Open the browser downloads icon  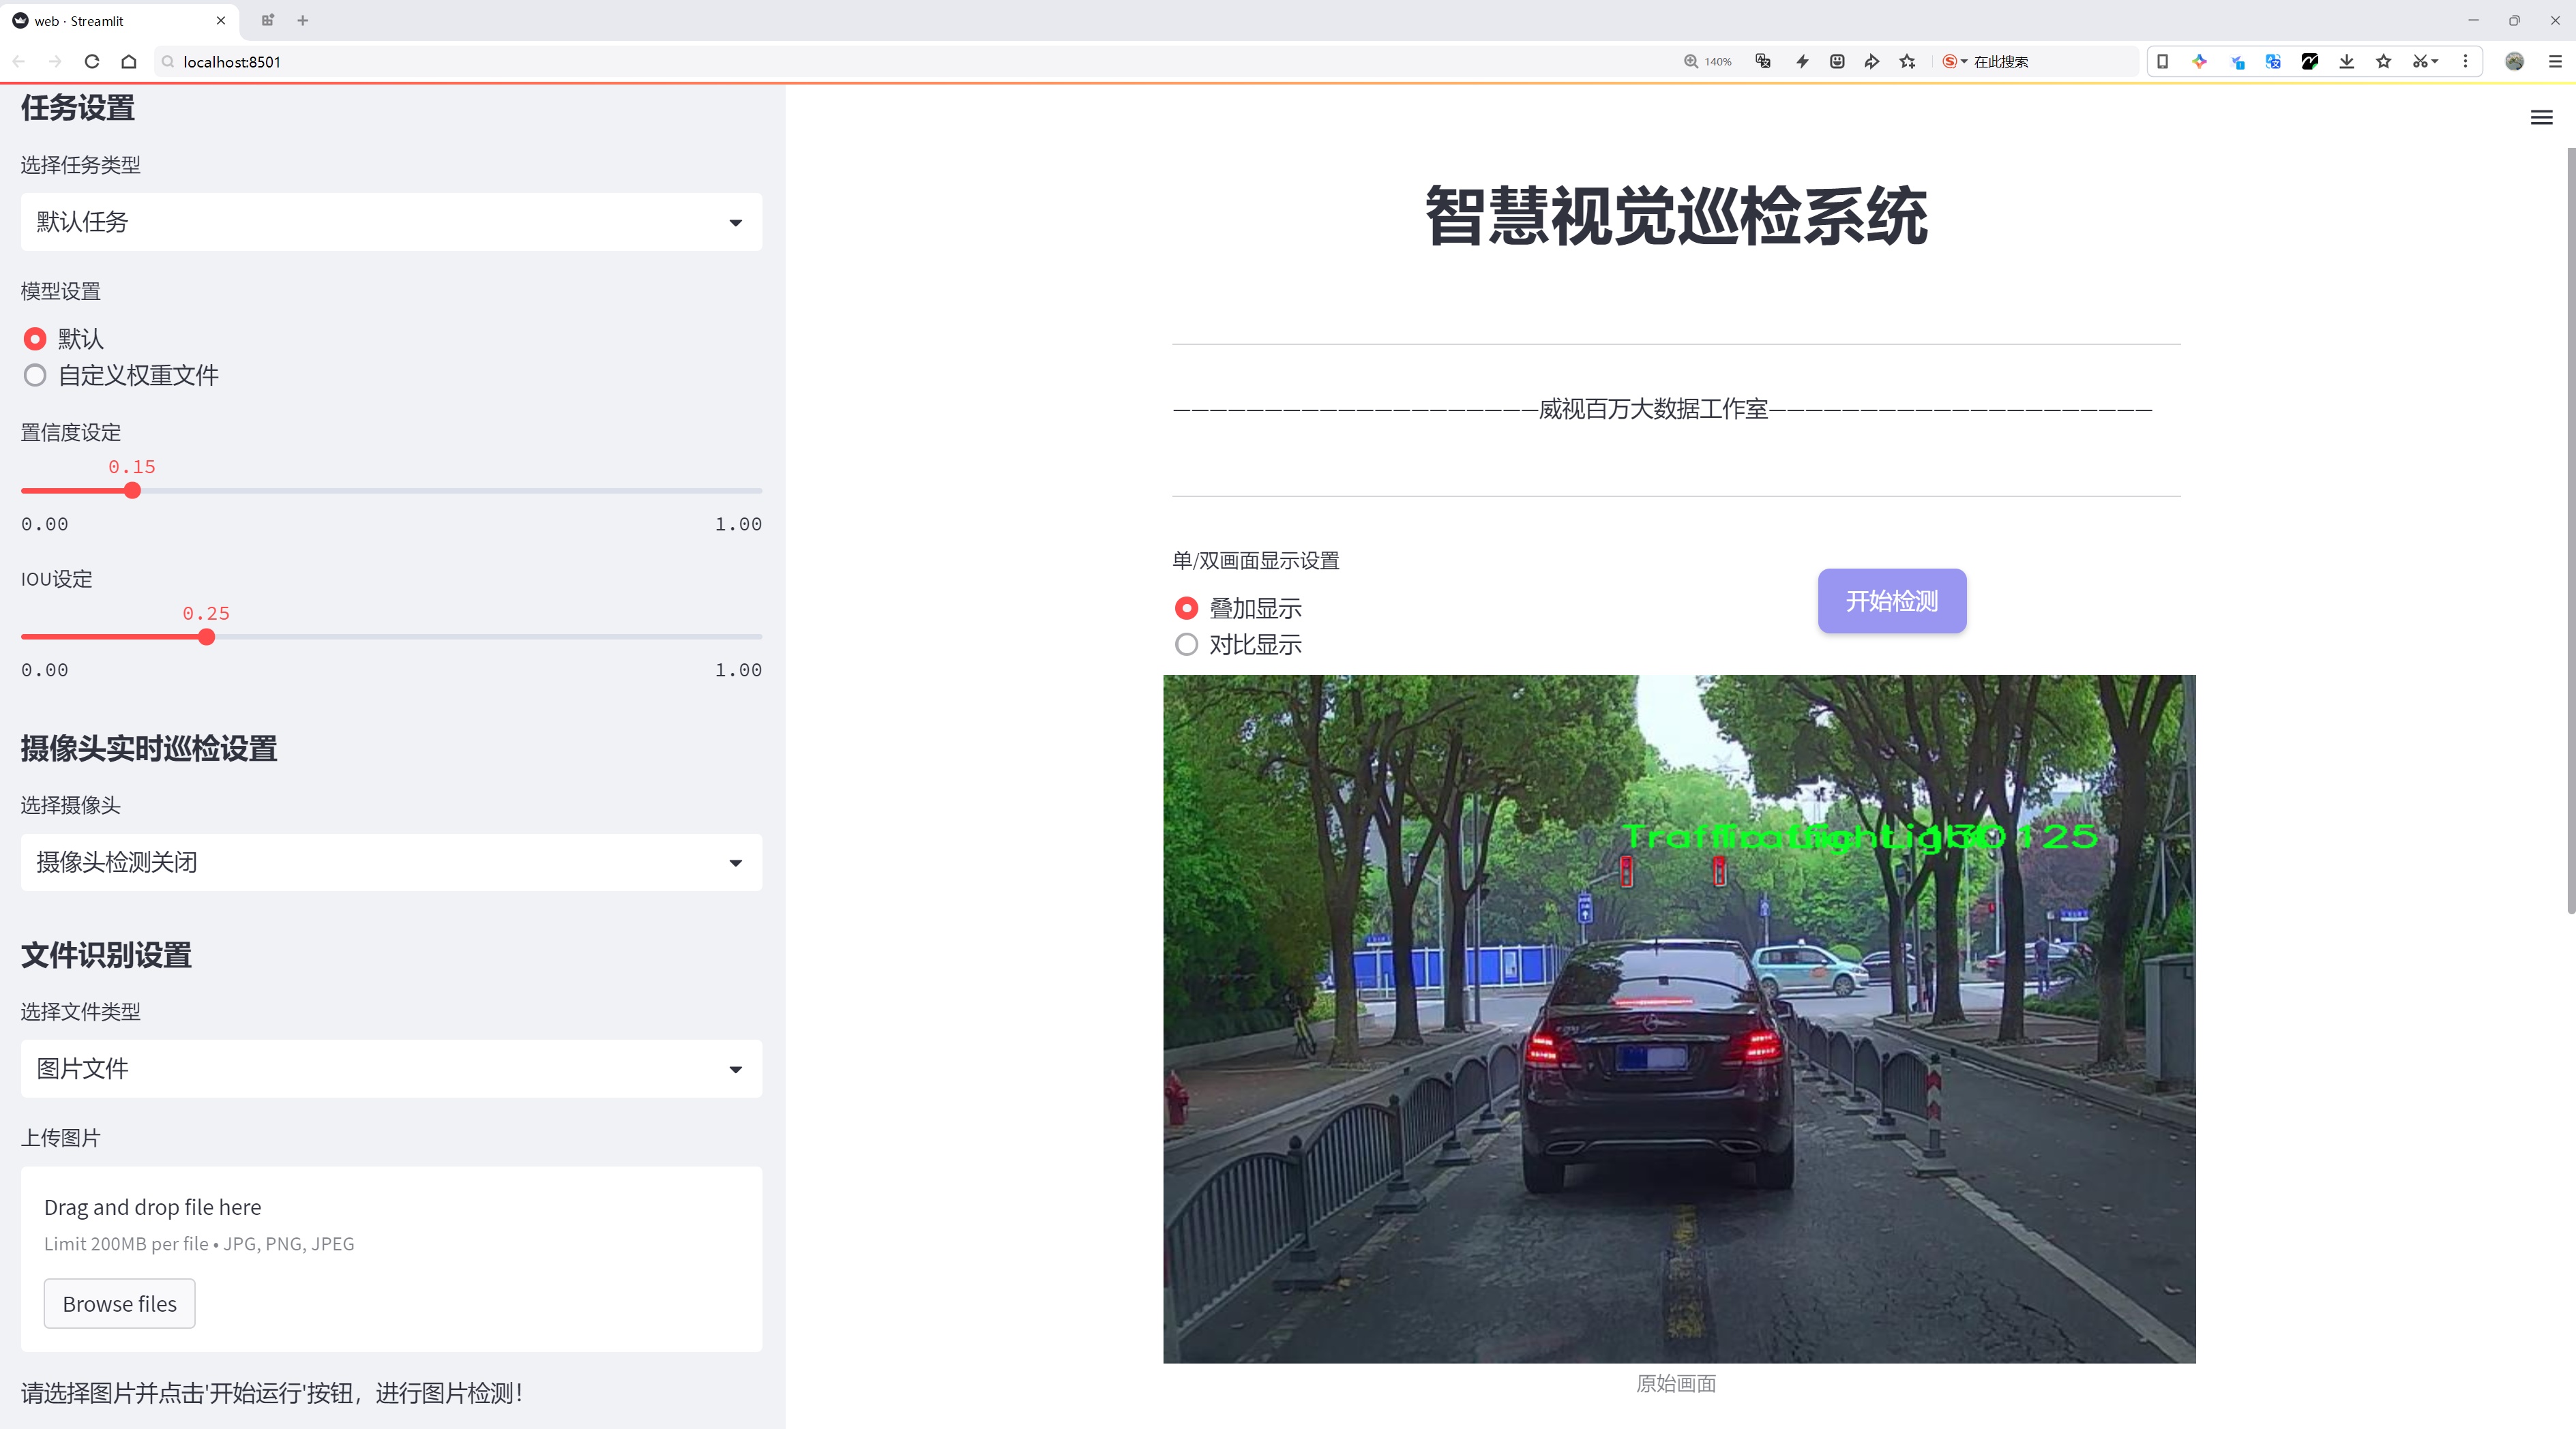(2346, 62)
